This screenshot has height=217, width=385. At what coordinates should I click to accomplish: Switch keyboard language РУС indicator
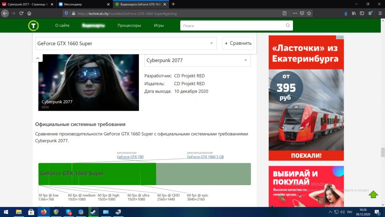(x=350, y=212)
